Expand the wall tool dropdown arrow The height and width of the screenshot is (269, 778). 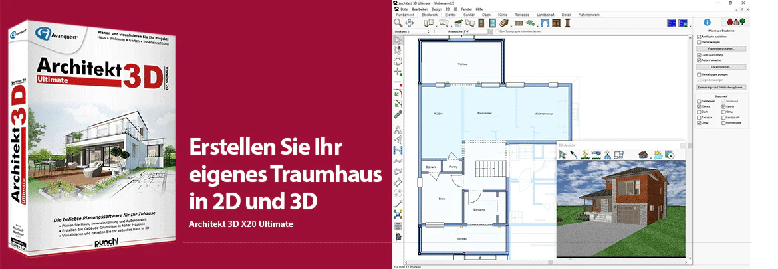436,26
